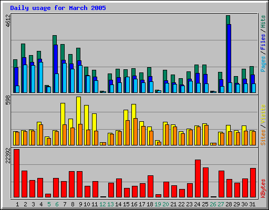Click day '5' green weekend label
The width and height of the screenshot is (269, 210).
(x=49, y=204)
